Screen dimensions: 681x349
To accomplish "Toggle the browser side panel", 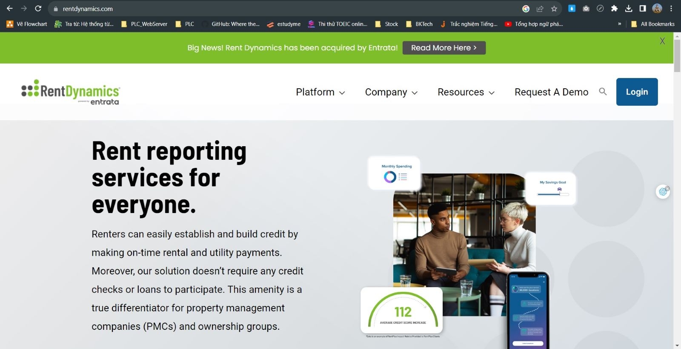I will 643,9.
